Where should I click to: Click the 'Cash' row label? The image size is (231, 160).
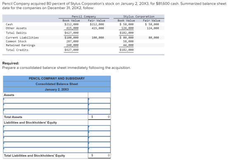[x=9, y=24]
